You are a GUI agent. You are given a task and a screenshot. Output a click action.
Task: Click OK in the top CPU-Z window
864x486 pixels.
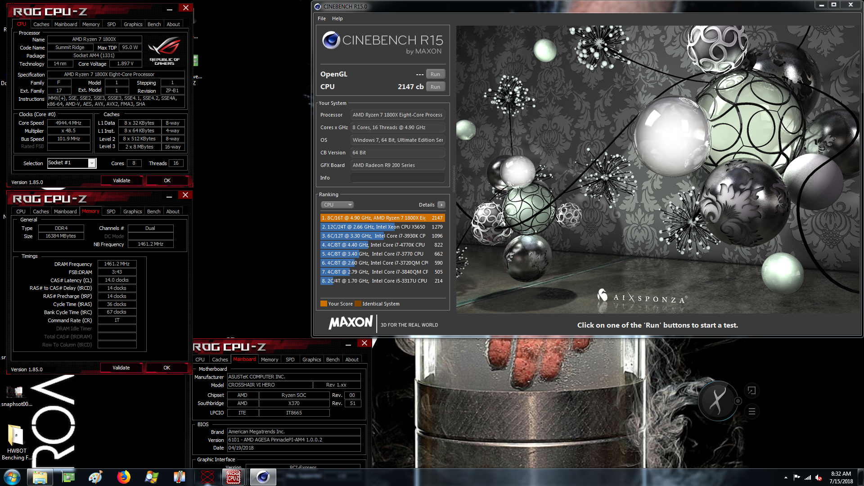click(x=167, y=180)
